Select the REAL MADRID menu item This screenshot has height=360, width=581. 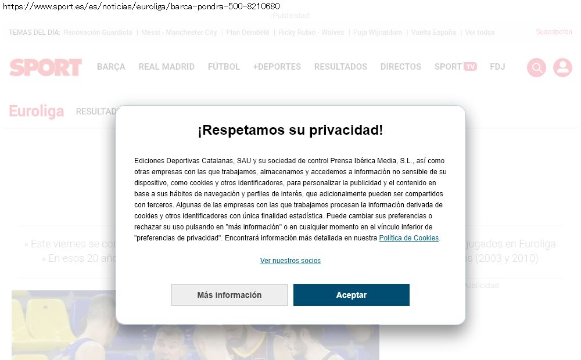(x=166, y=67)
